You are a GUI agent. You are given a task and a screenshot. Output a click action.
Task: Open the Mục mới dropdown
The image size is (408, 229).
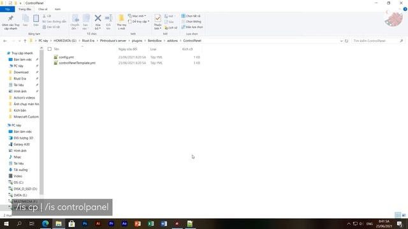[137, 16]
